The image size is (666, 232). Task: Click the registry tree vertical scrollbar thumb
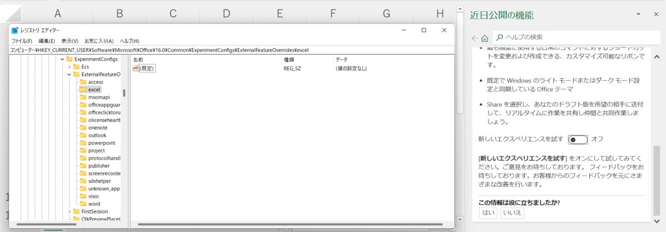pos(124,92)
